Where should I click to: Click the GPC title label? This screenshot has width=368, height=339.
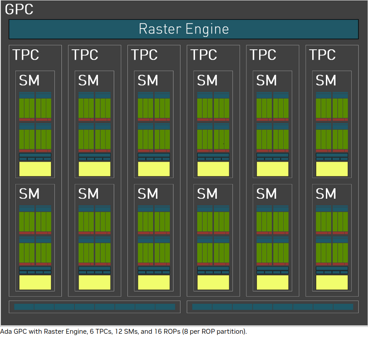19,9
